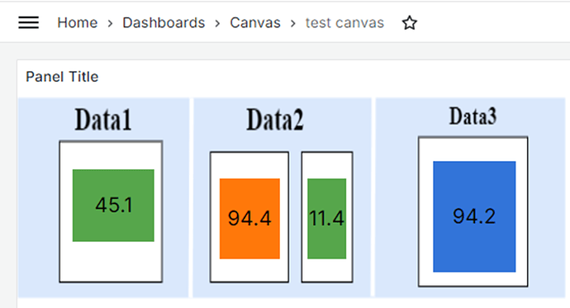Viewport: 570px width, 308px height.
Task: Click the arrow after Home breadcrumb
Action: click(x=110, y=24)
